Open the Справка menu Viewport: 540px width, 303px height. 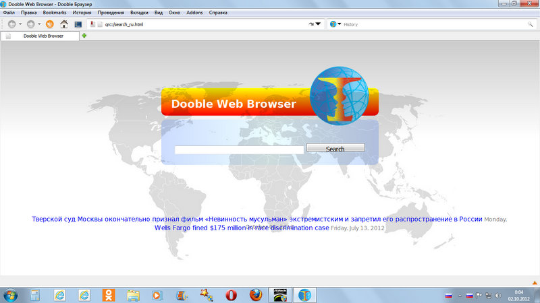click(218, 12)
